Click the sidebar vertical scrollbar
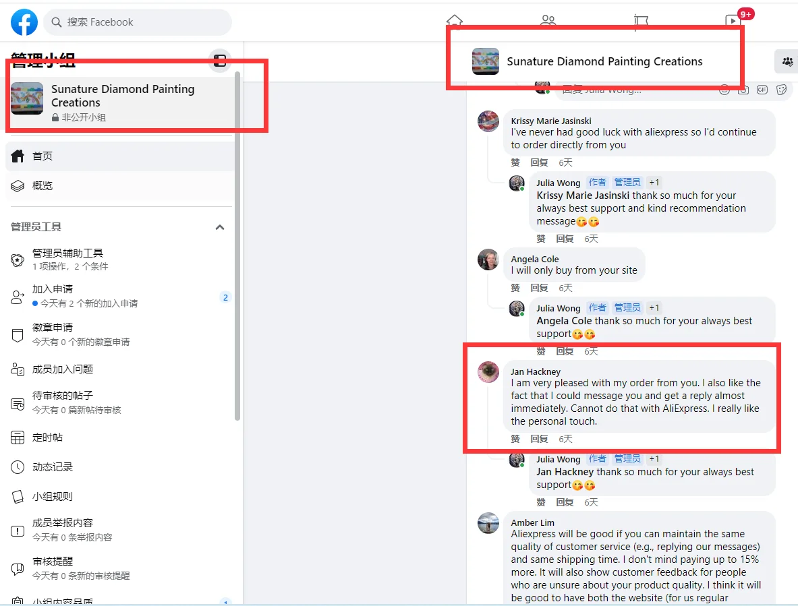Image resolution: width=798 pixels, height=606 pixels. click(x=237, y=246)
